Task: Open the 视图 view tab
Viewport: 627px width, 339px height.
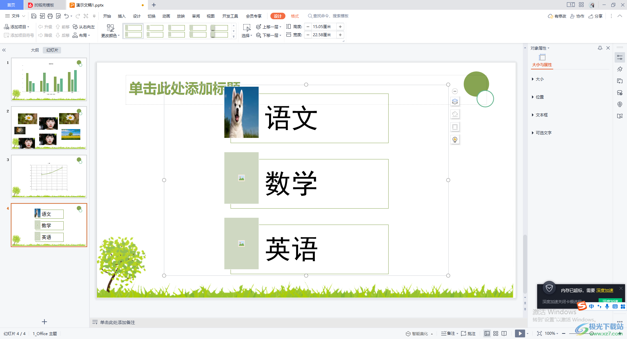Action: (x=211, y=16)
